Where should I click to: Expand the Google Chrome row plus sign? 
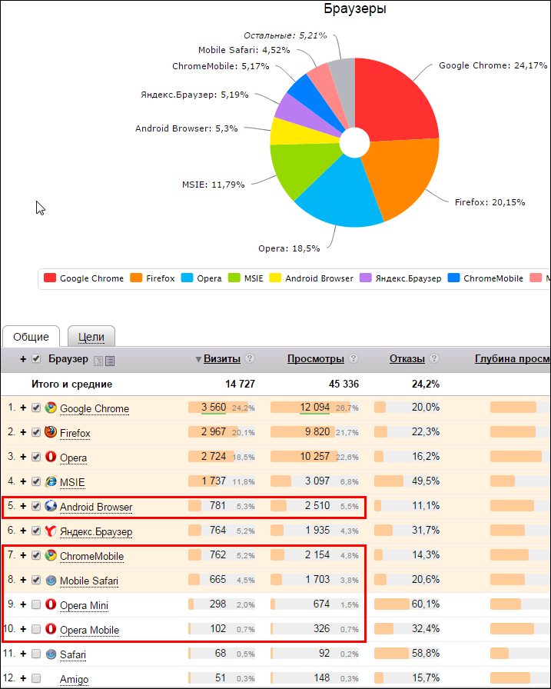tap(23, 408)
